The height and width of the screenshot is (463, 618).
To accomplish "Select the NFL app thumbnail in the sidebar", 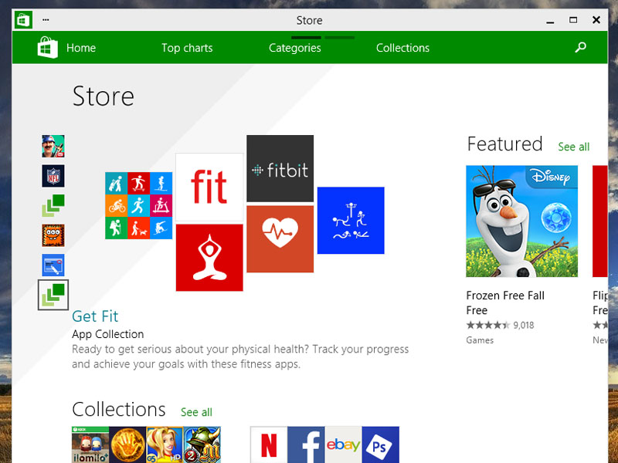I will pos(53,175).
